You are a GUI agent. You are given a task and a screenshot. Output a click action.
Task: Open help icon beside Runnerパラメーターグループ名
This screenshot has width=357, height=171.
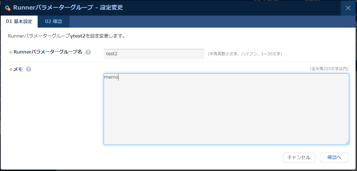click(88, 52)
